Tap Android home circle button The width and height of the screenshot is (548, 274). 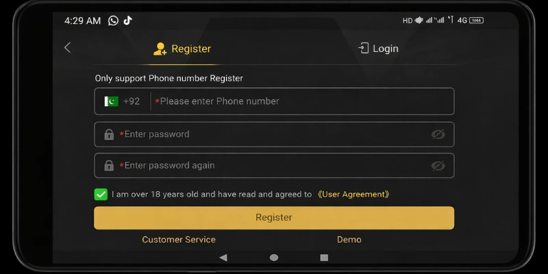pos(274,258)
